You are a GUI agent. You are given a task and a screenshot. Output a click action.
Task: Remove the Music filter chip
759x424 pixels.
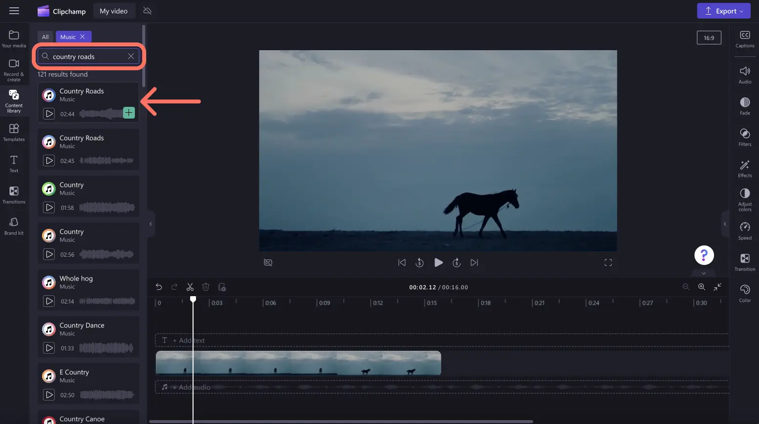click(83, 37)
